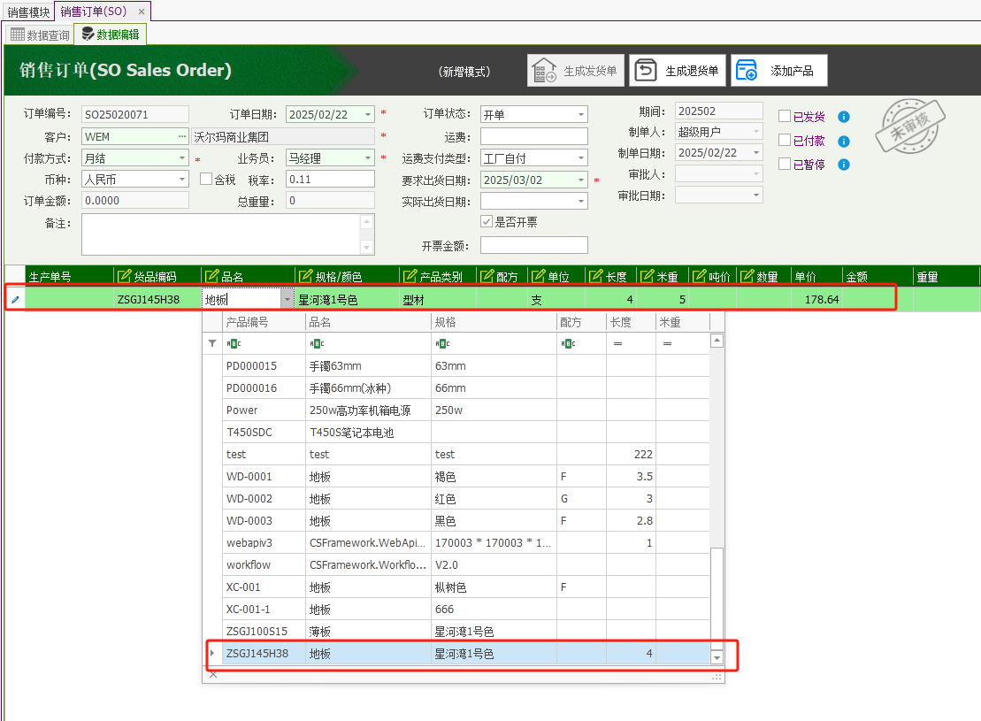The image size is (981, 721).
Task: Click info icon beside 已付款
Action: pos(843,142)
